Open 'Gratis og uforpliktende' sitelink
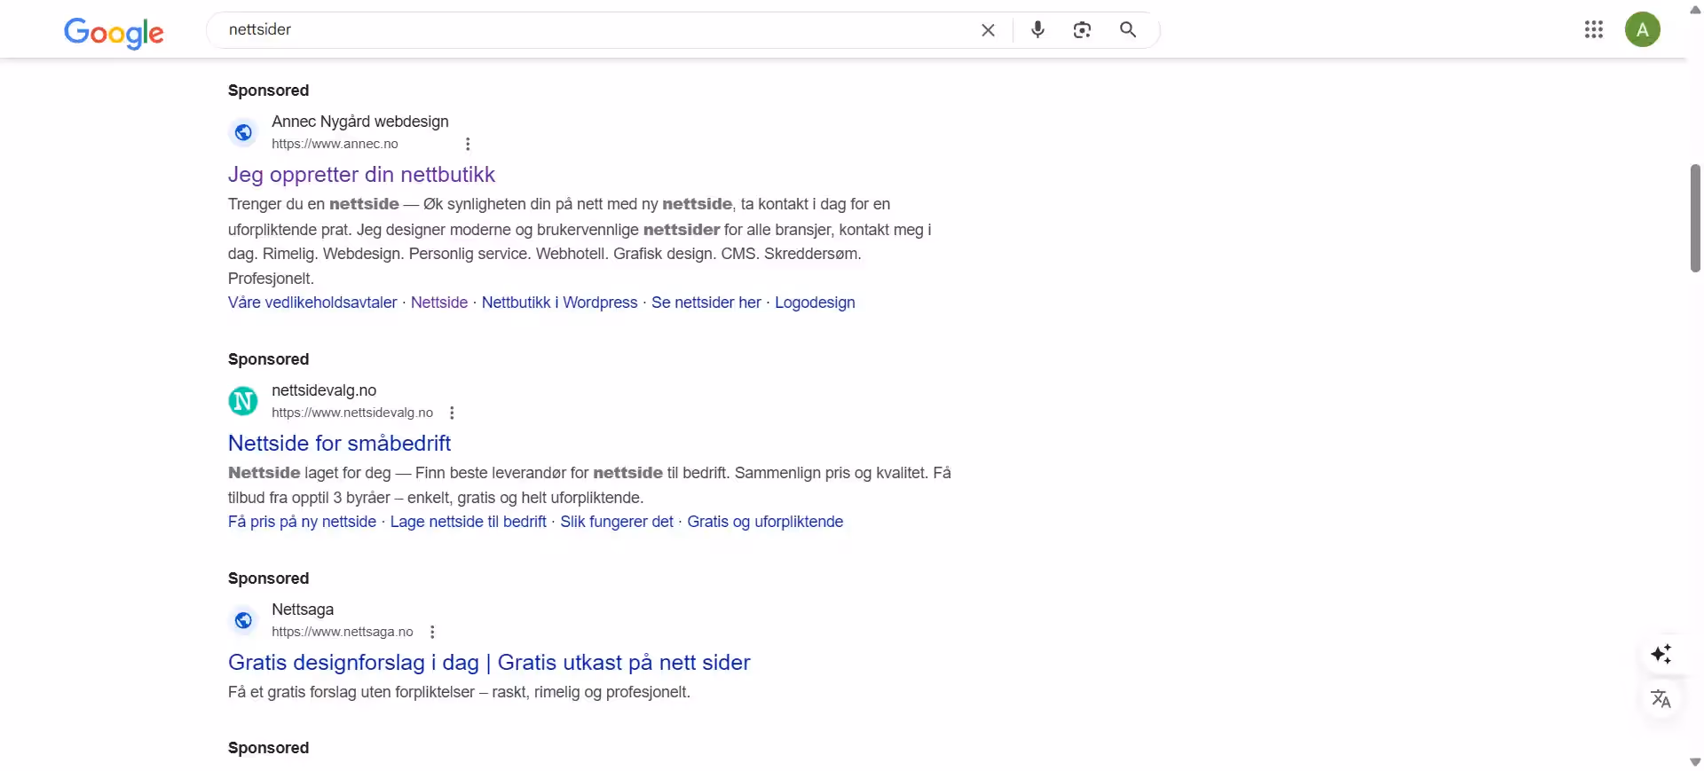This screenshot has height=771, width=1704. [765, 522]
